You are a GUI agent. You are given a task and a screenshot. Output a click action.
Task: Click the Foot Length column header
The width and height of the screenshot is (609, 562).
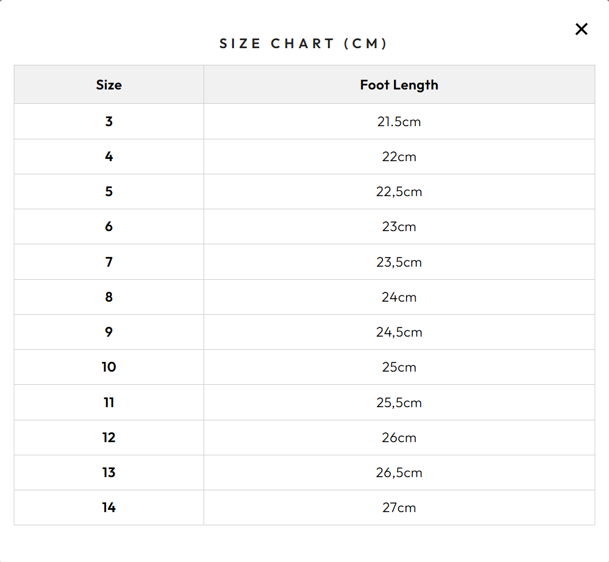click(x=399, y=85)
